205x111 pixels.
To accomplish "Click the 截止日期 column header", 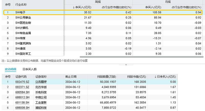I will click(x=71, y=77).
